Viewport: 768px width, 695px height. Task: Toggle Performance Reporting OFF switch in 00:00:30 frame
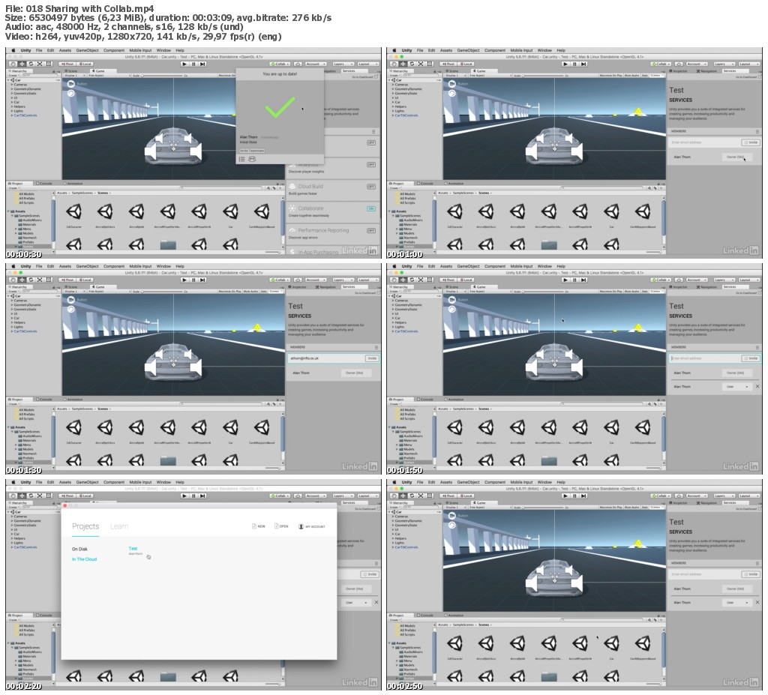(371, 230)
